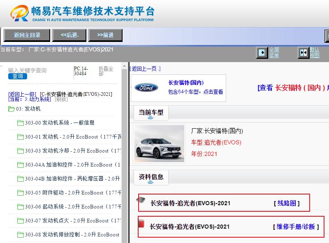This screenshot has width=329, height=243.
Task: Click the red repair manual book icon
Action: click(141, 223)
